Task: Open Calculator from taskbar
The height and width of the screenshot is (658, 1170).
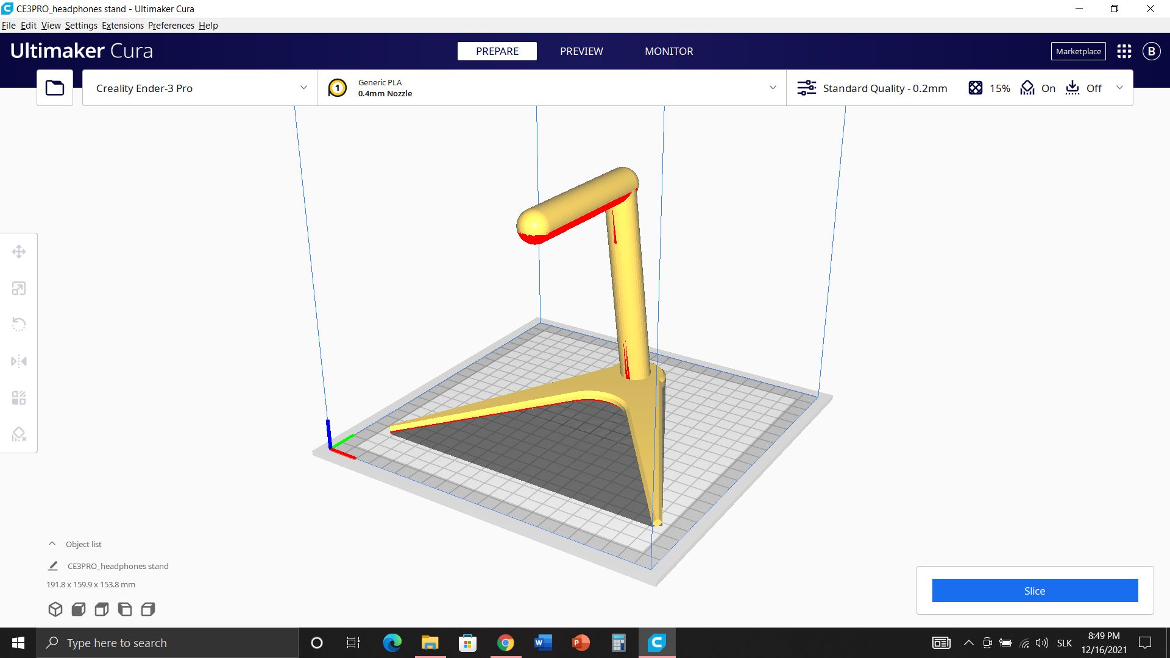Action: [619, 643]
